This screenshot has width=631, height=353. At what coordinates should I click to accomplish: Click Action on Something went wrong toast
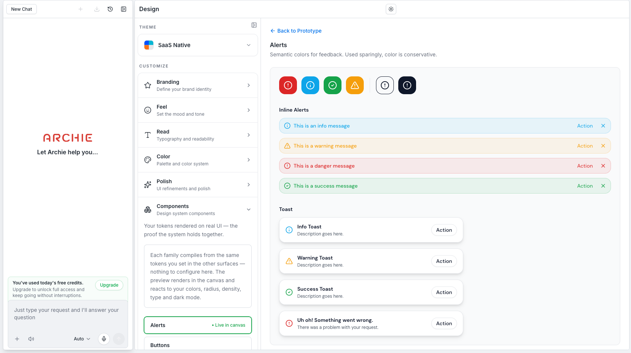tap(444, 323)
